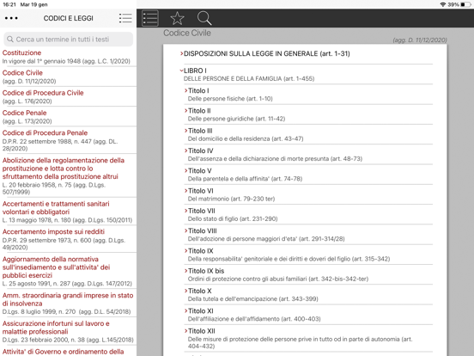Tap the Wi-Fi status icon
474x356 pixels.
(x=443, y=4)
